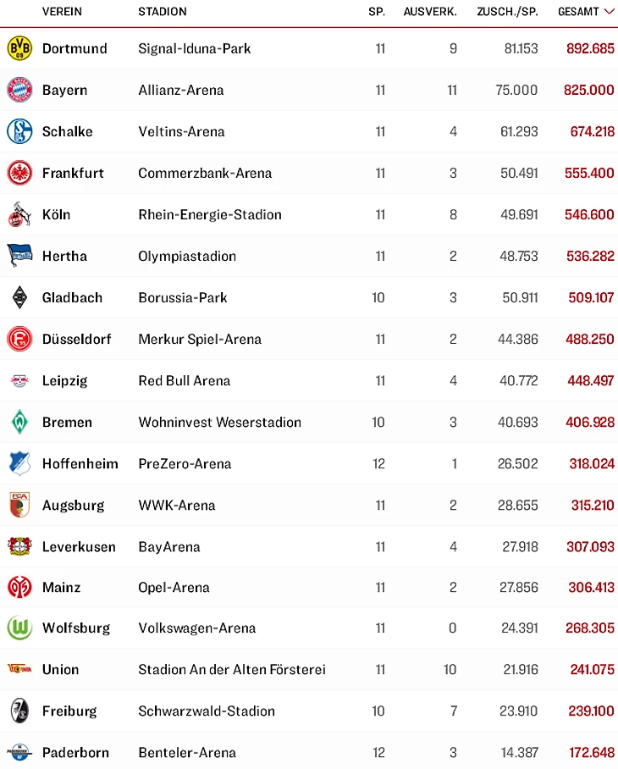Click the Eintracht Frankfurt eagle logo
The width and height of the screenshot is (618, 769).
point(19,173)
